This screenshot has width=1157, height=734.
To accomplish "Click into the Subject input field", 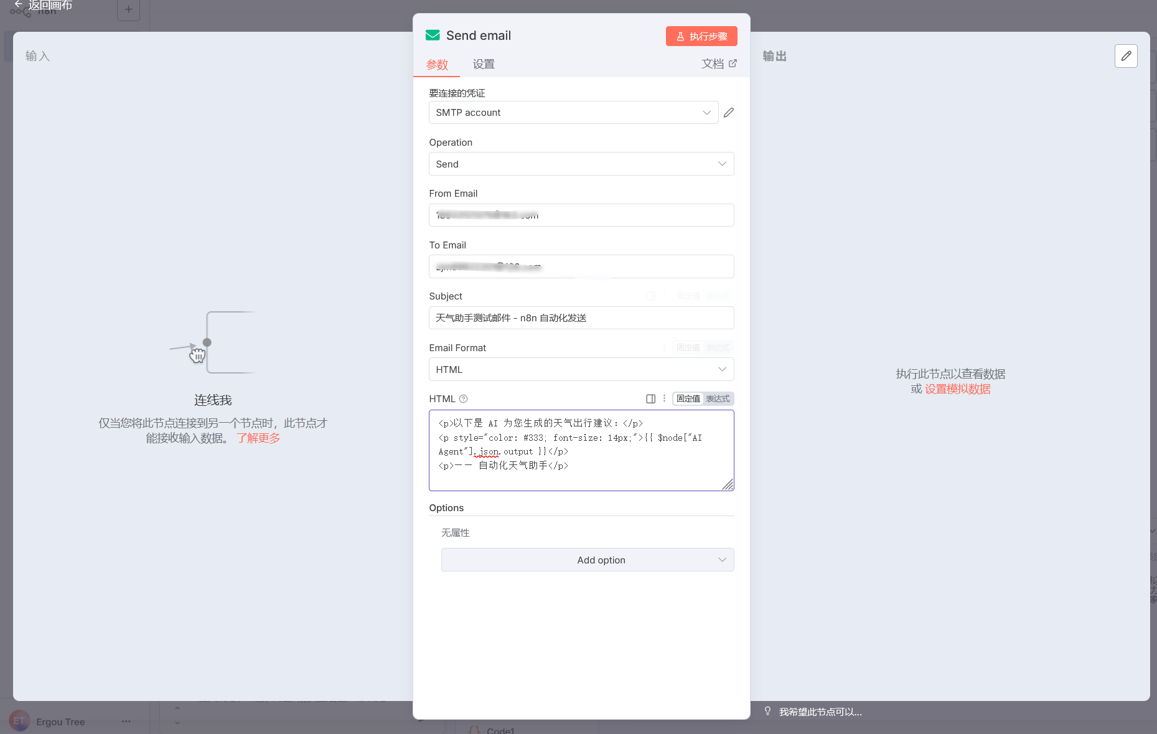I will [581, 318].
